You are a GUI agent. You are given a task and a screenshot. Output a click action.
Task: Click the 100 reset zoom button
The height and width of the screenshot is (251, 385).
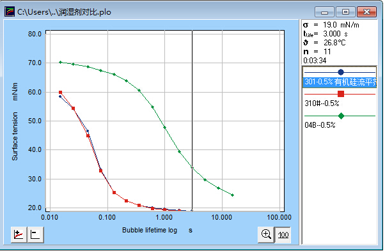(x=283, y=235)
